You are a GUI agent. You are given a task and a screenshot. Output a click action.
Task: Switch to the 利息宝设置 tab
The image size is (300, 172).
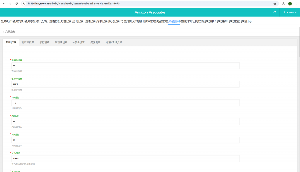pyautogui.click(x=28, y=42)
